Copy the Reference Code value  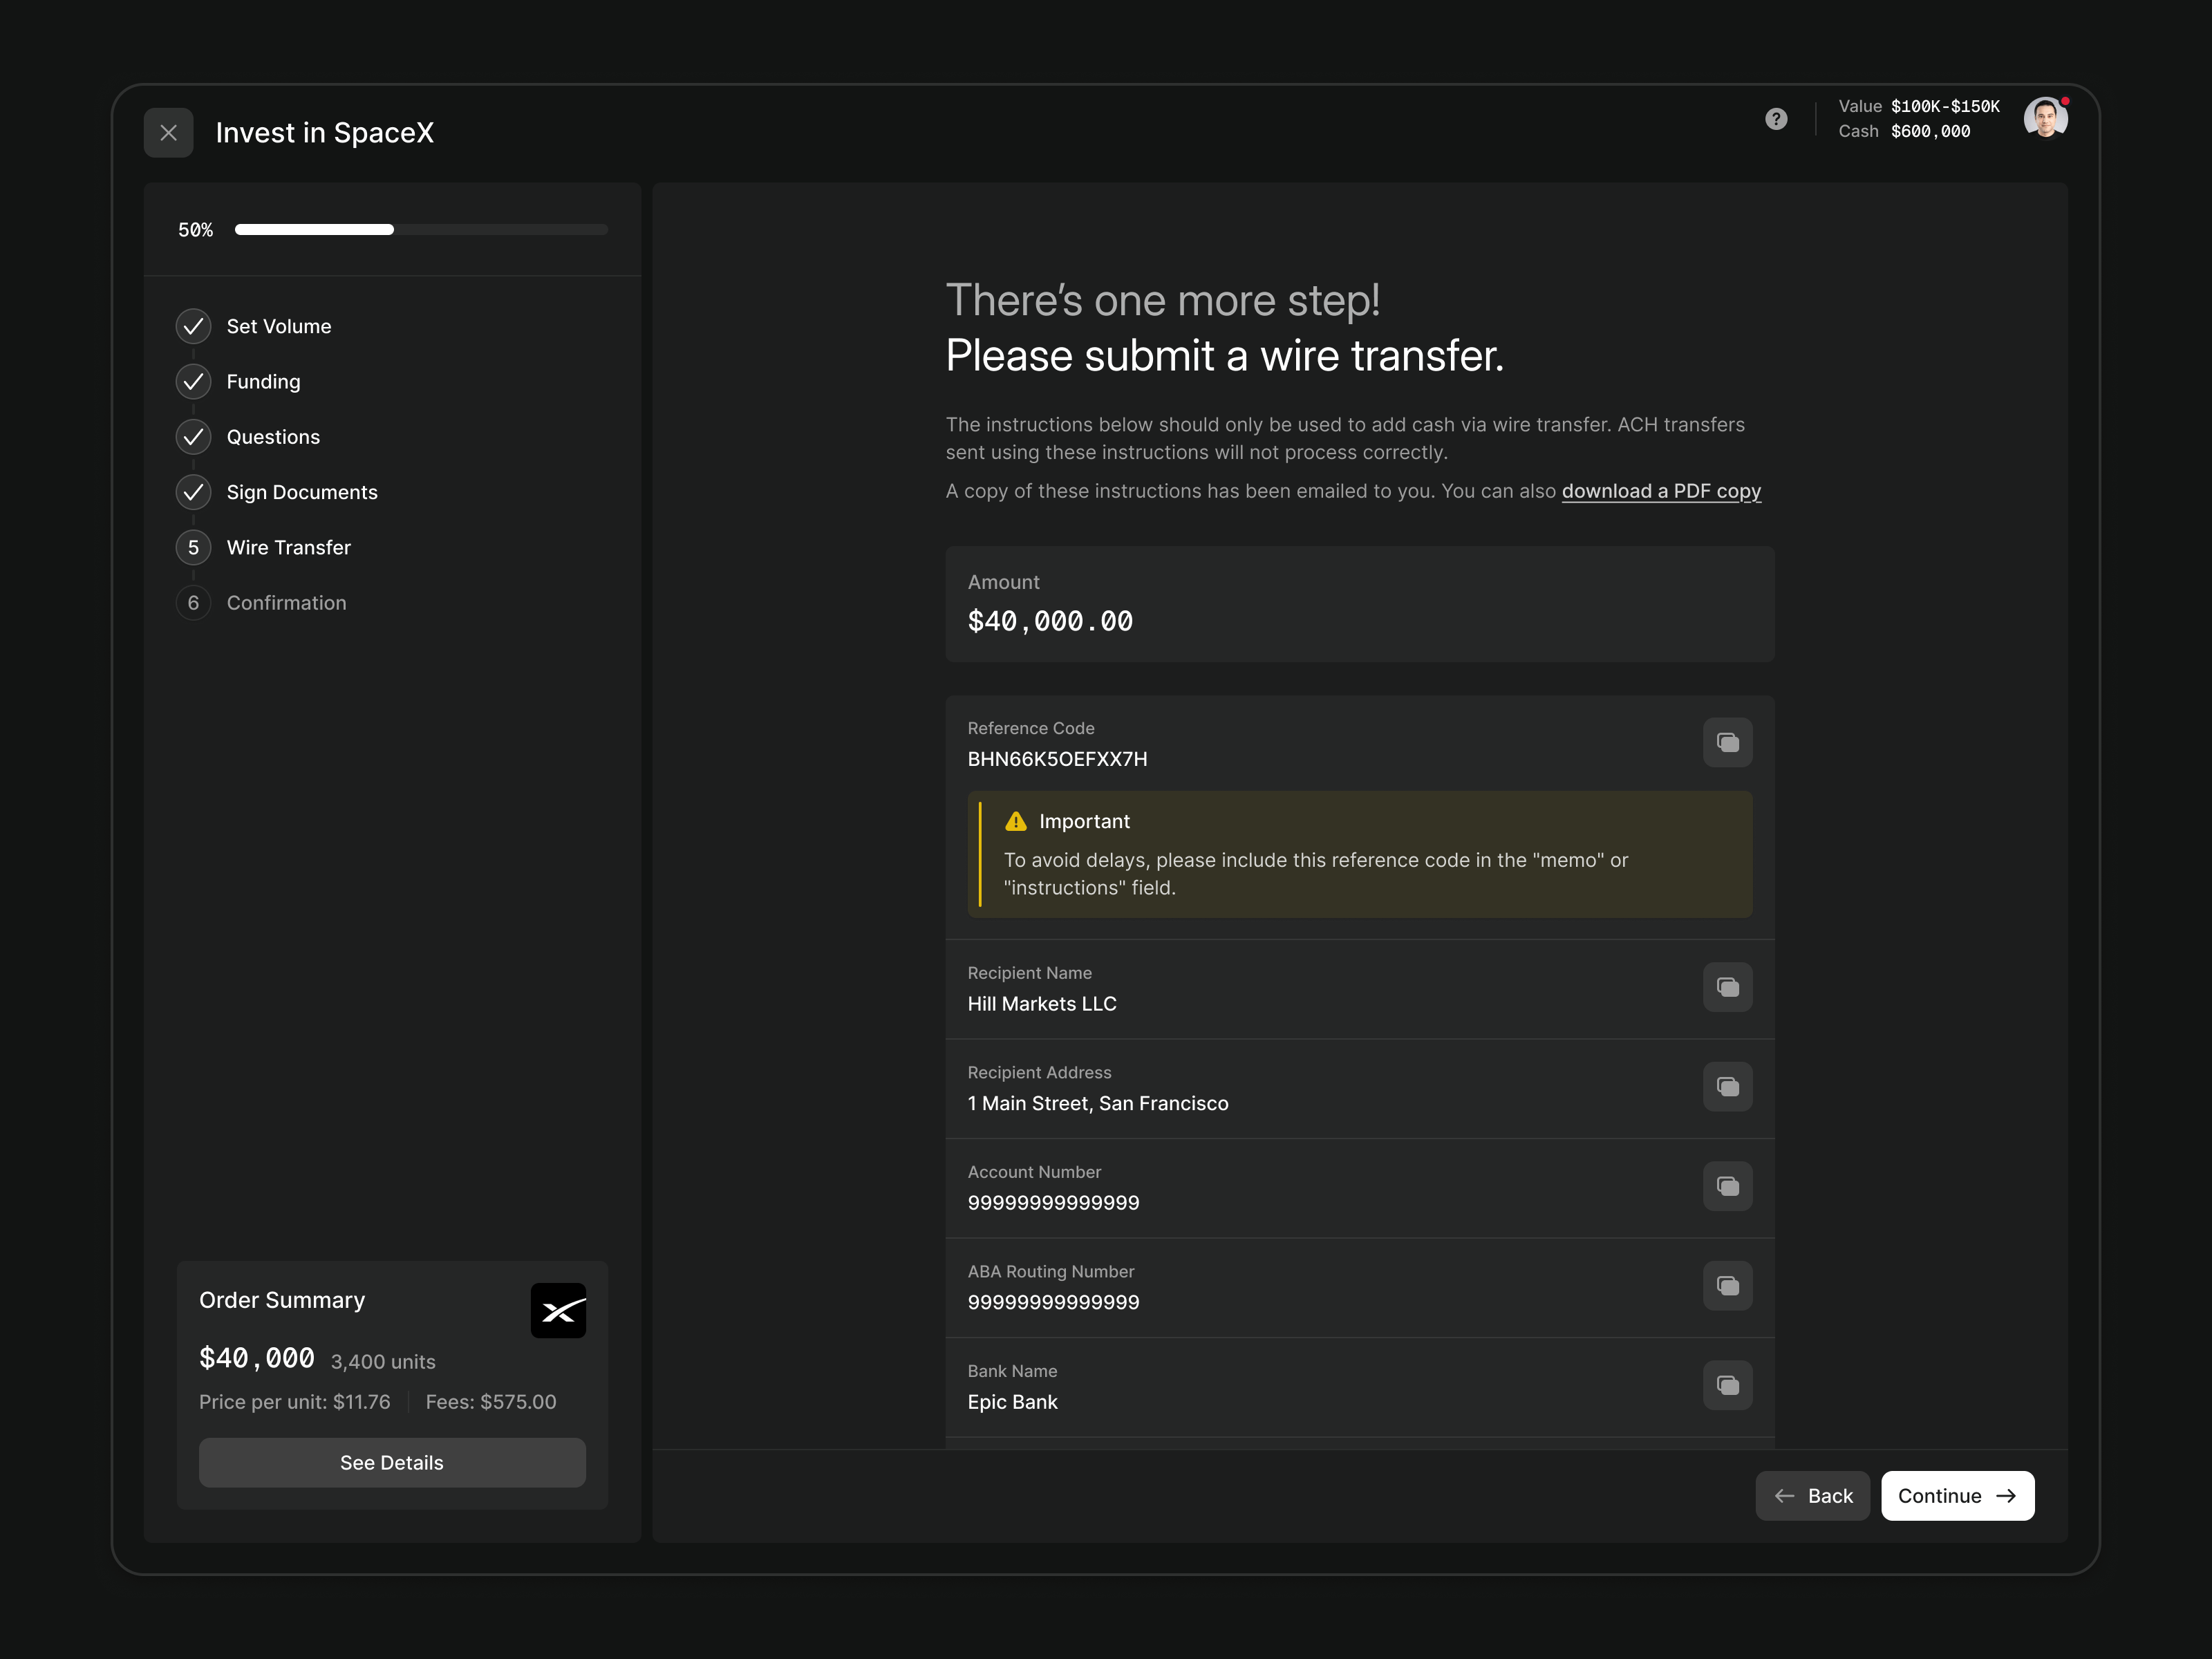[x=1727, y=742]
